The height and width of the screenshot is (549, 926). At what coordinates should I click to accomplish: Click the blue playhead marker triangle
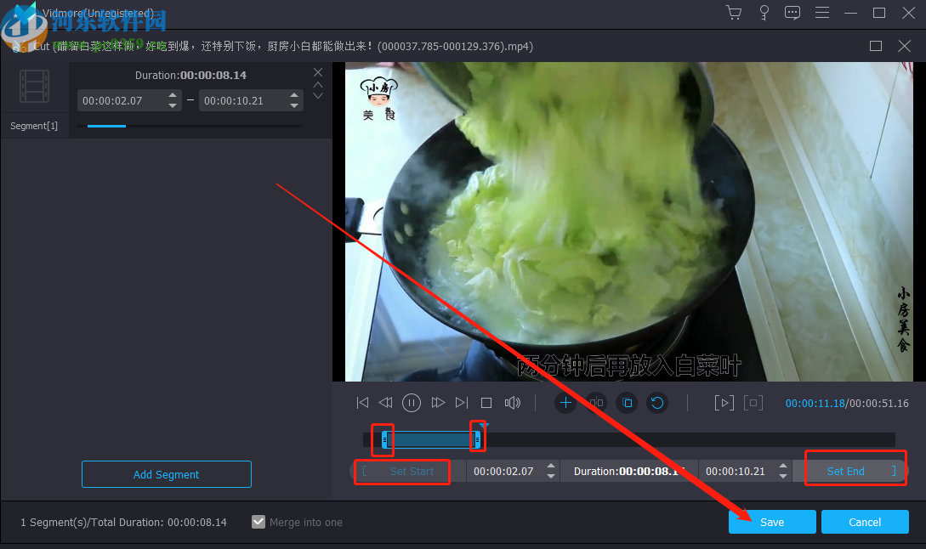coord(485,426)
